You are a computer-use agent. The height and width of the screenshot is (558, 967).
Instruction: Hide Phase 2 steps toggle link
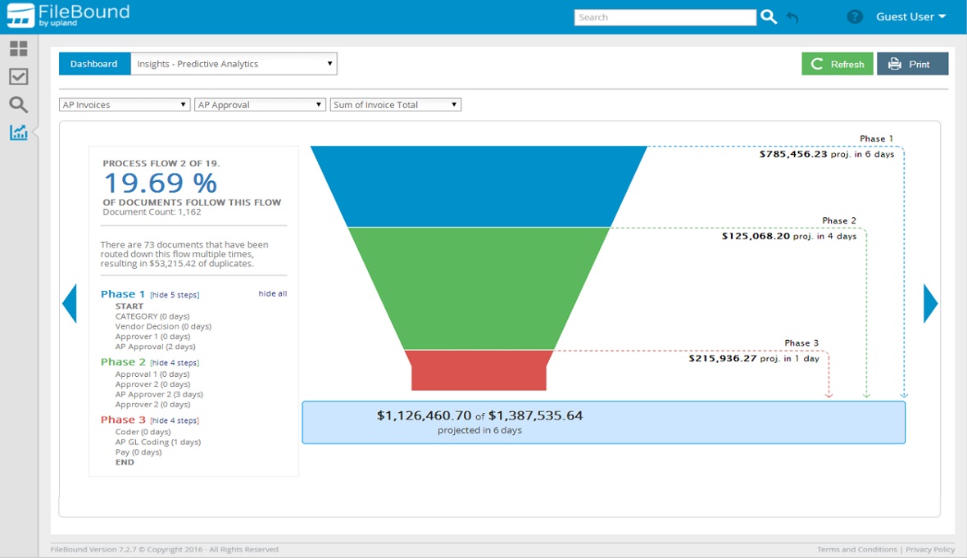[x=175, y=363]
